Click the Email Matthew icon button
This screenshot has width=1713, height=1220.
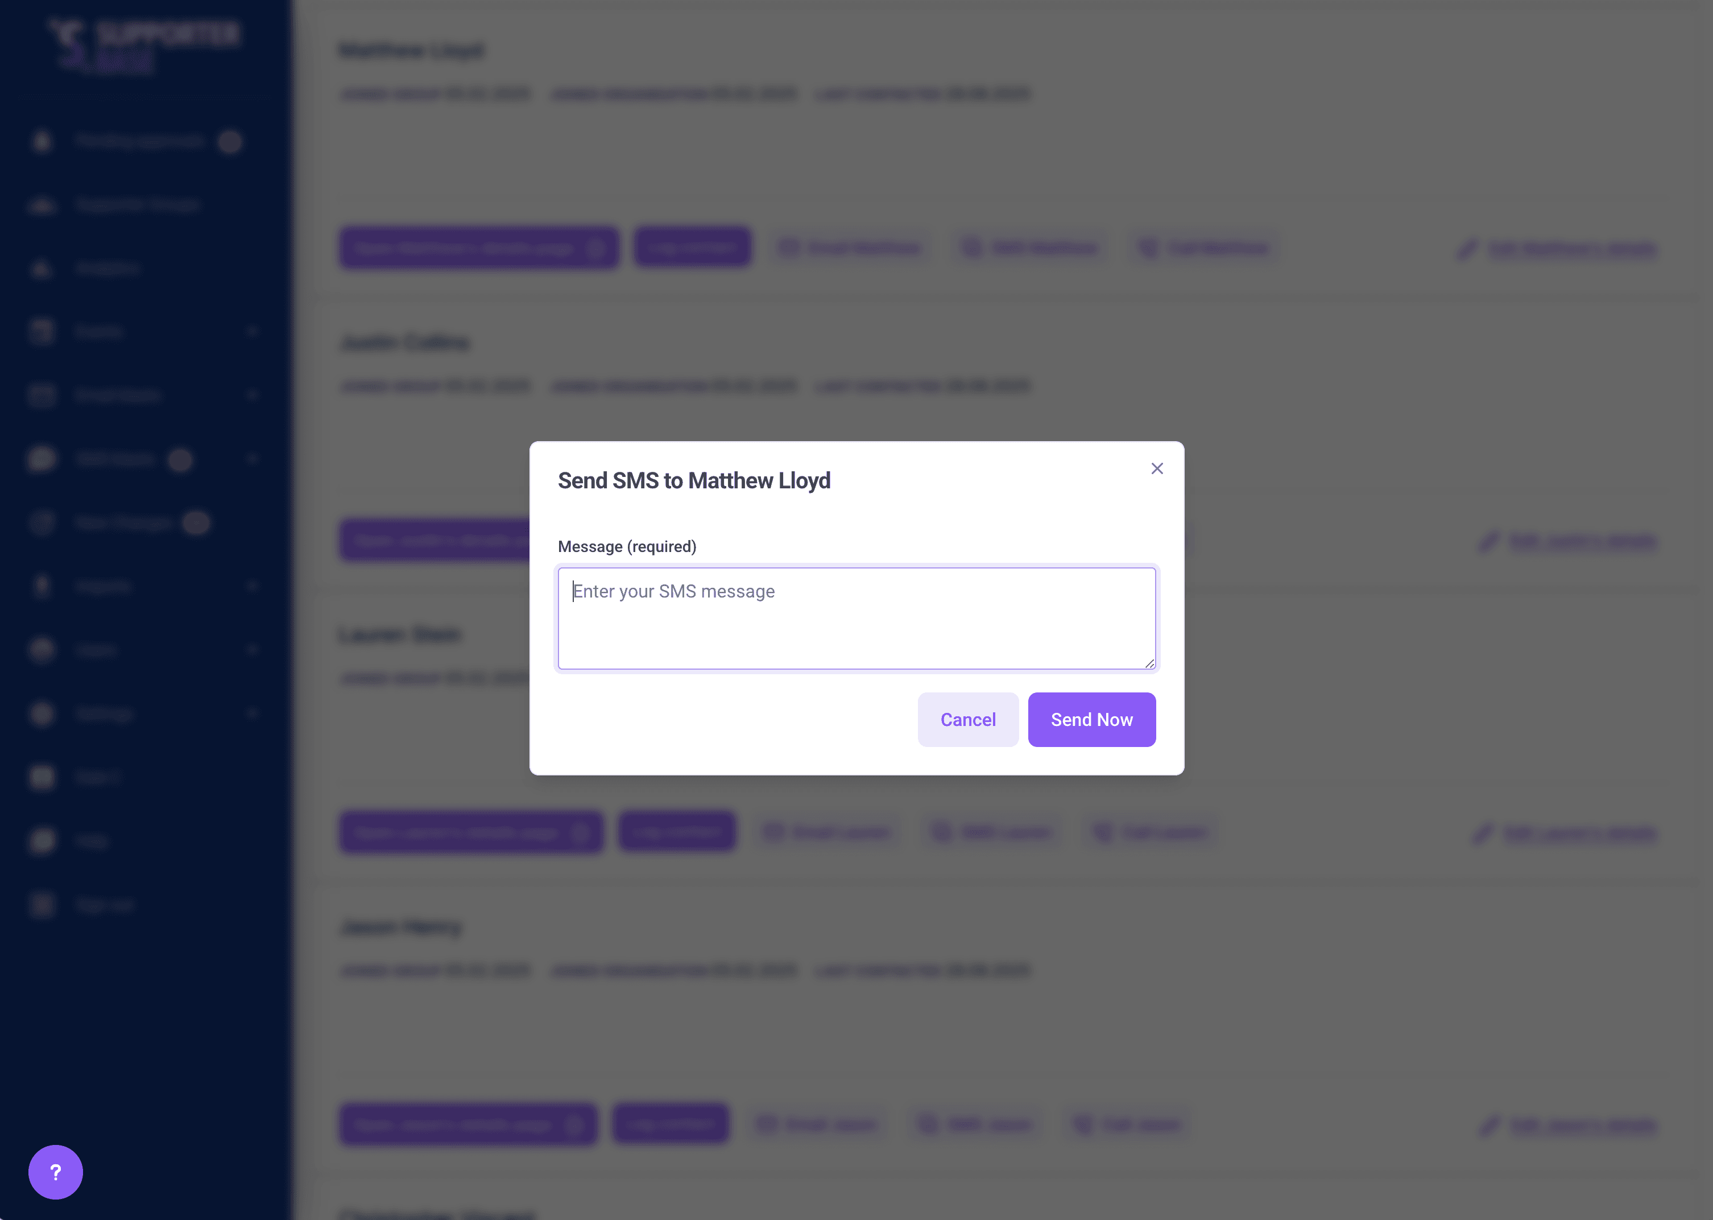(x=788, y=248)
